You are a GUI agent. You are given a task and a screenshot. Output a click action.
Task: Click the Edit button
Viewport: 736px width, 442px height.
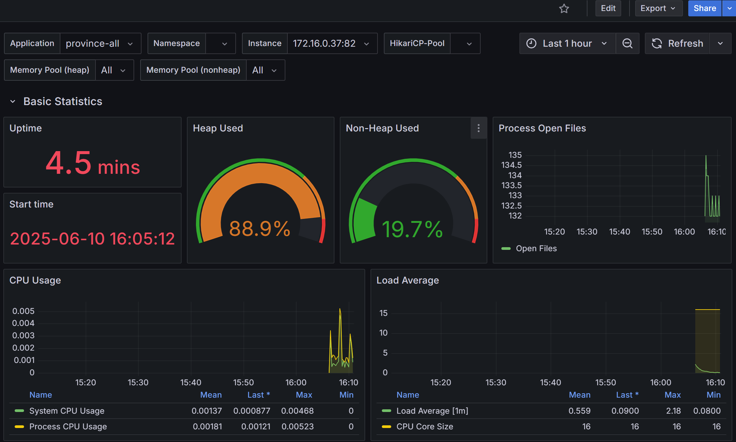pyautogui.click(x=608, y=8)
